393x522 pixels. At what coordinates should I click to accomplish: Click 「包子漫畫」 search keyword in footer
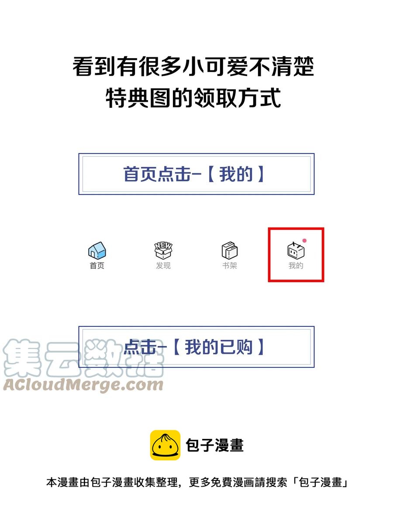click(x=320, y=482)
